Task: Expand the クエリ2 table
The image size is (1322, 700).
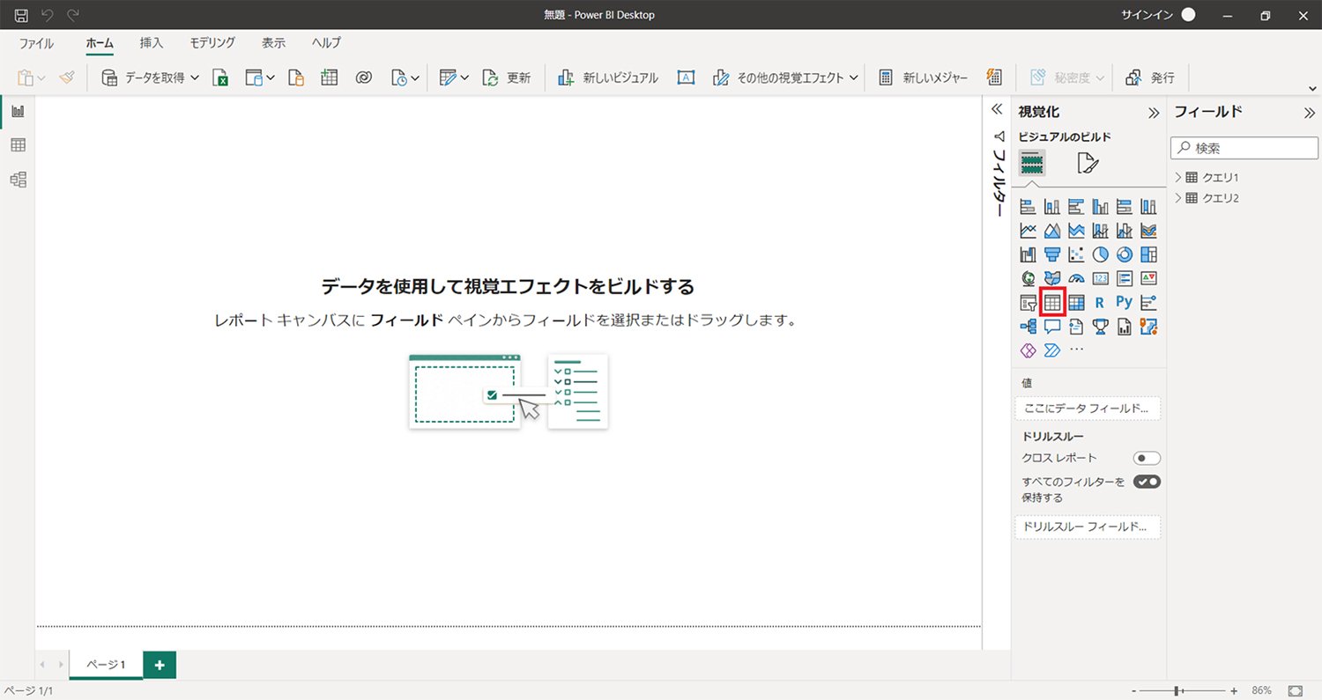Action: click(x=1178, y=198)
